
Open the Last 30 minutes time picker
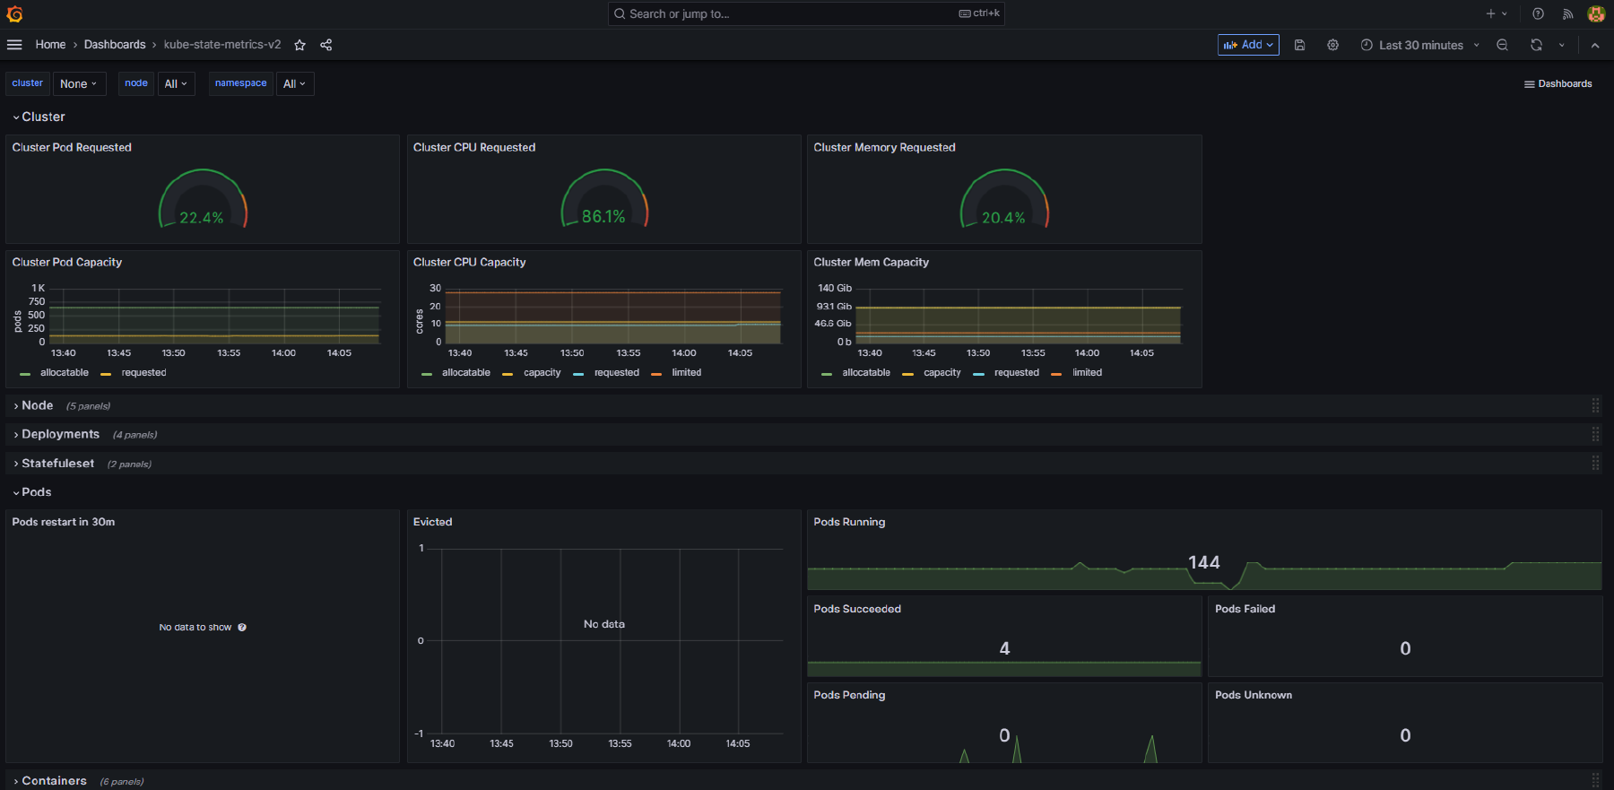[1420, 45]
